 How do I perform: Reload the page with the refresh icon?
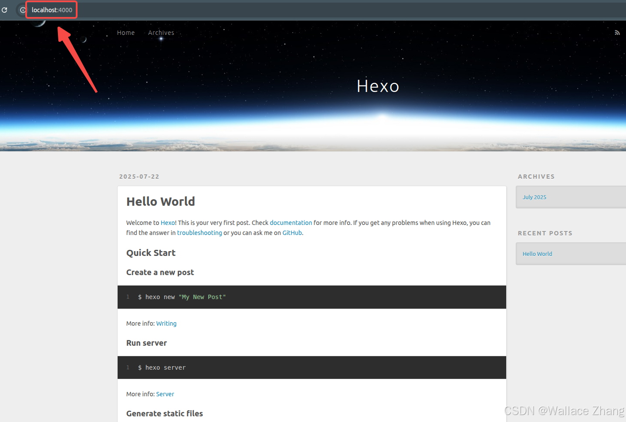(x=4, y=10)
